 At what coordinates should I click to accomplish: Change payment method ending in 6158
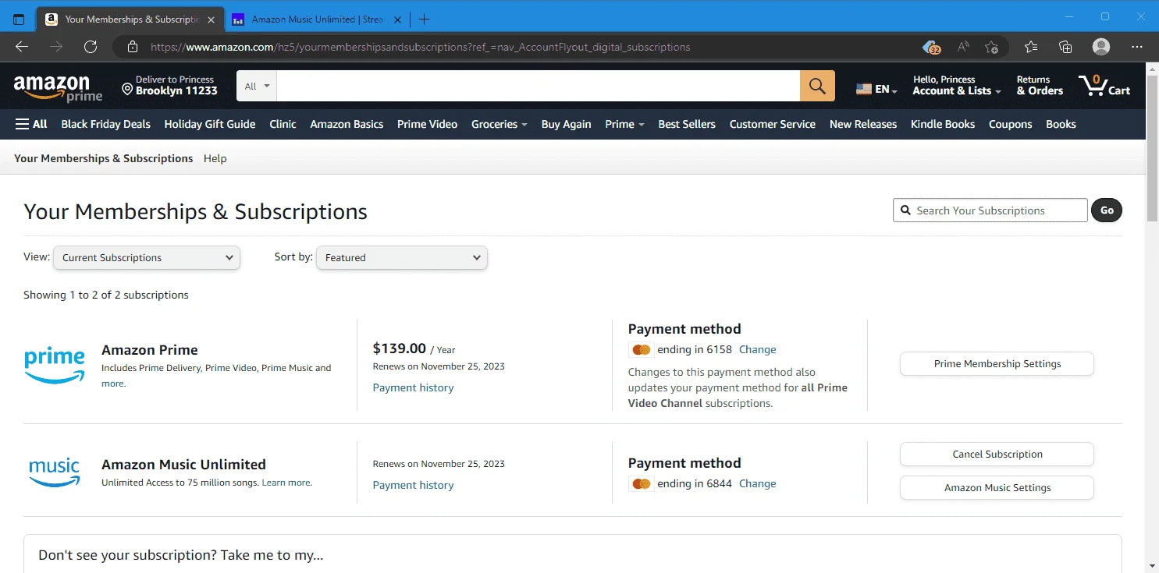point(757,349)
